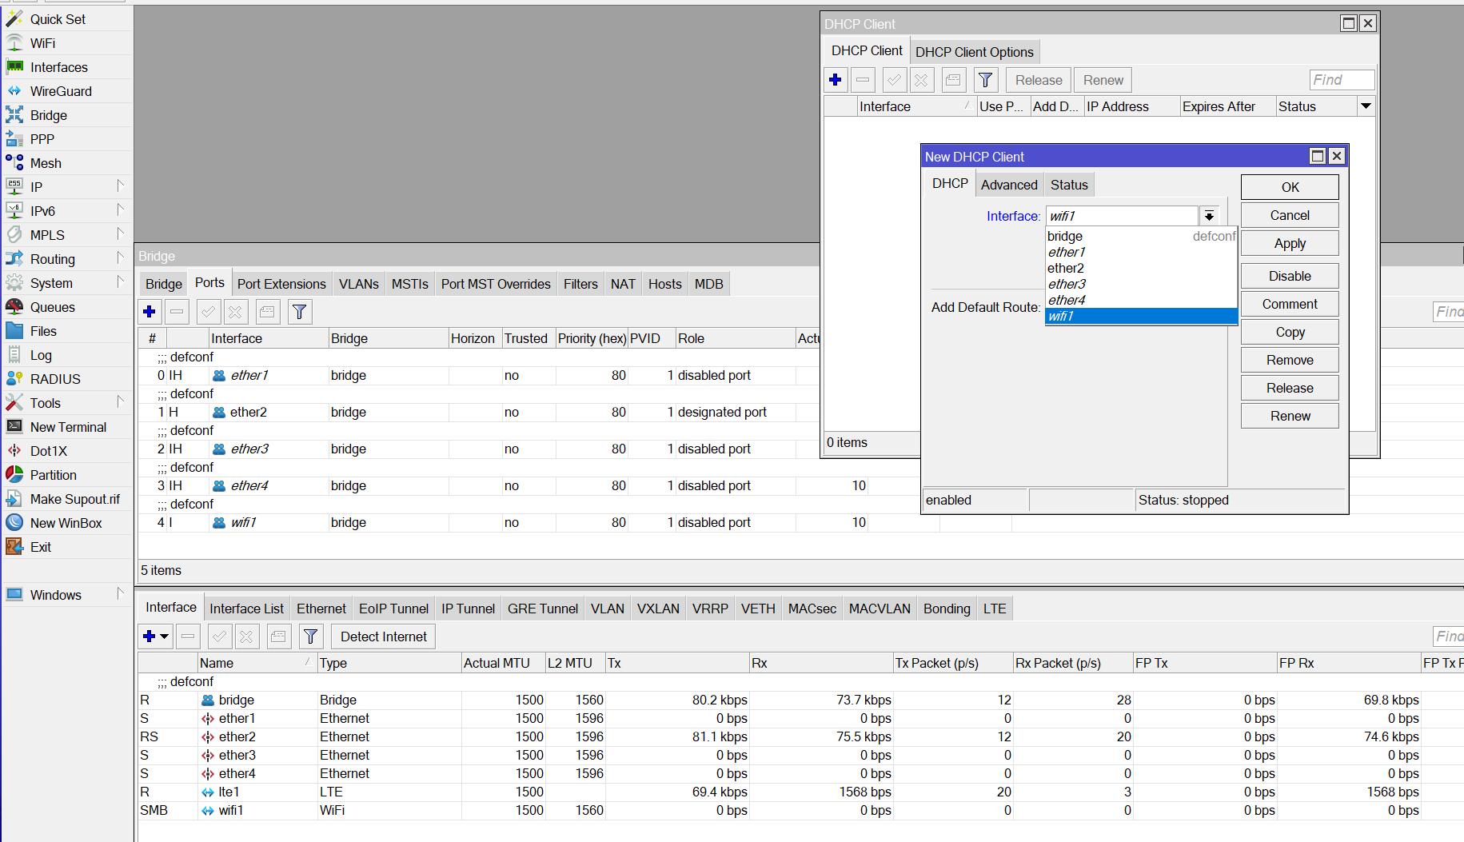Switch to EoIP Tunnel tab
The height and width of the screenshot is (842, 1464).
[x=393, y=609]
